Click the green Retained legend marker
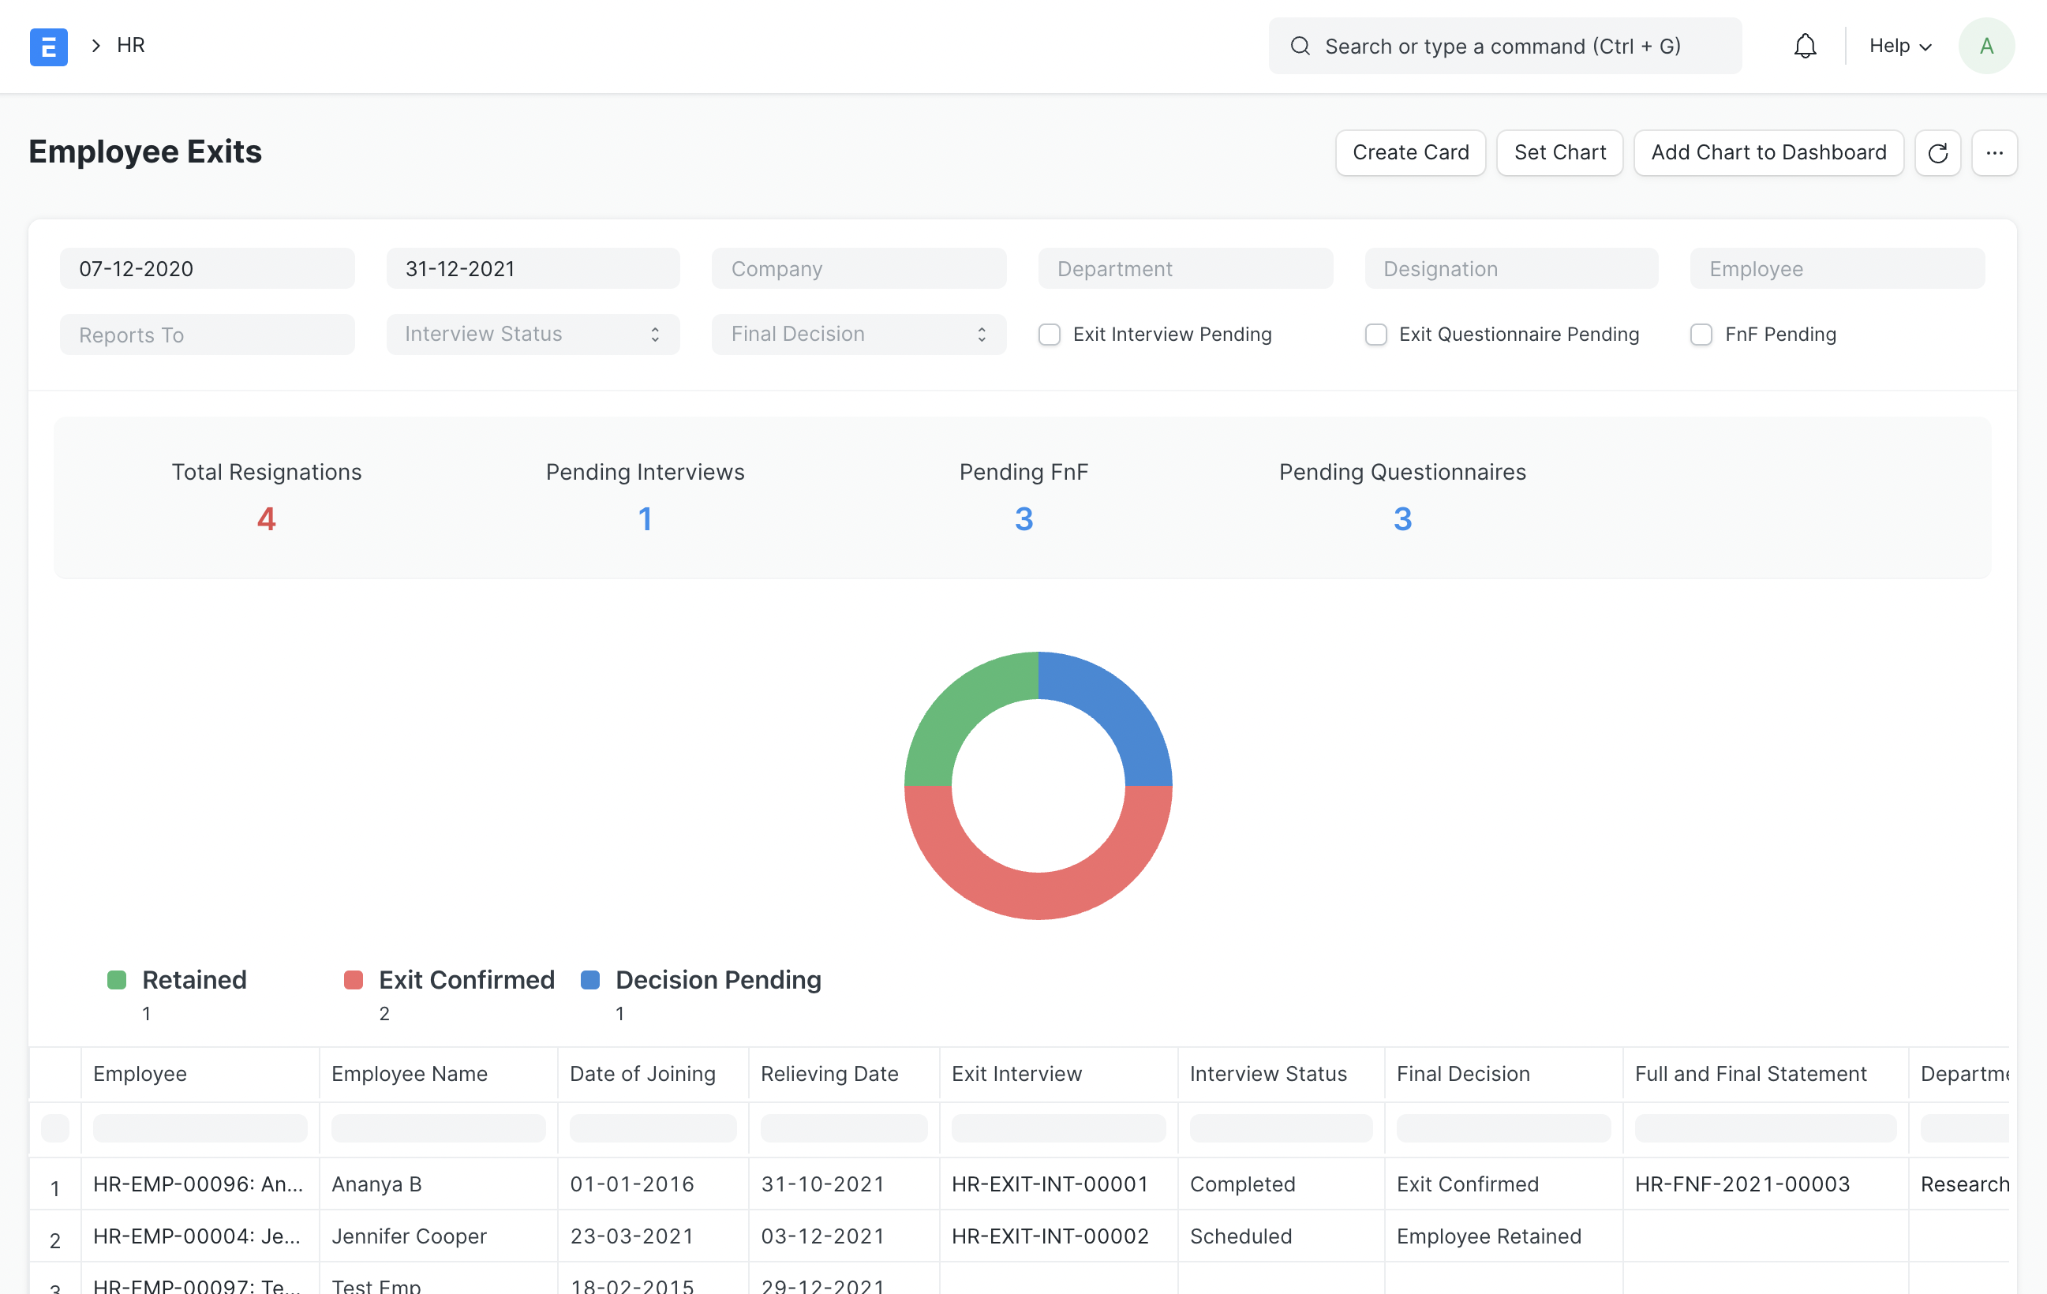This screenshot has height=1294, width=2047. click(x=118, y=980)
